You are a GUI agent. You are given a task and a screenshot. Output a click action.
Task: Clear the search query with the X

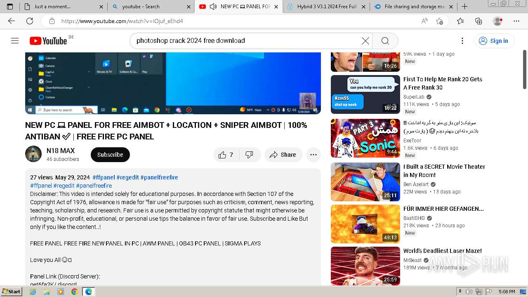click(x=365, y=40)
